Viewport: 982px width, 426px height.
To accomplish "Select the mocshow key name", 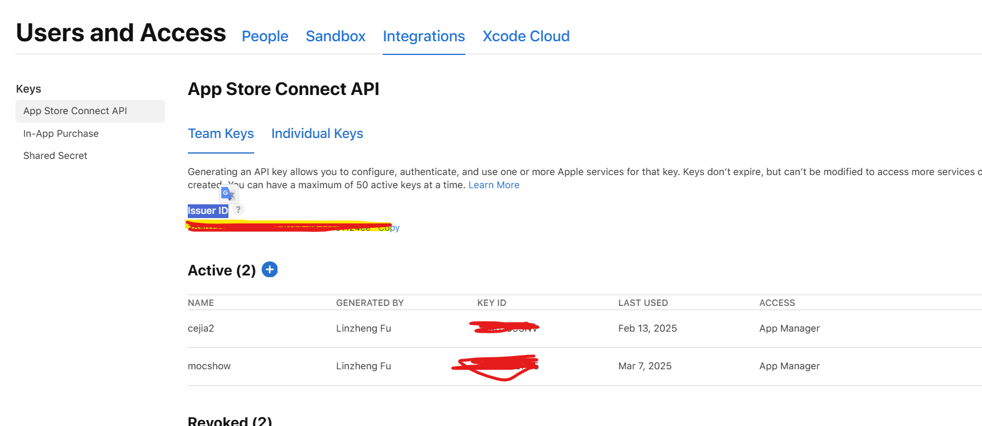I will pyautogui.click(x=209, y=366).
